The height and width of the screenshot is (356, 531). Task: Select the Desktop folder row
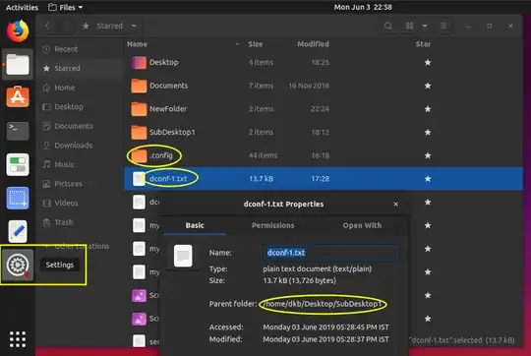point(324,62)
